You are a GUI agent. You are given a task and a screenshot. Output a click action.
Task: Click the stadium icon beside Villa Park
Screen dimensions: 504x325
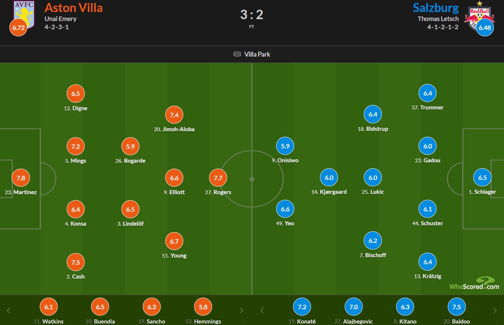coord(237,54)
